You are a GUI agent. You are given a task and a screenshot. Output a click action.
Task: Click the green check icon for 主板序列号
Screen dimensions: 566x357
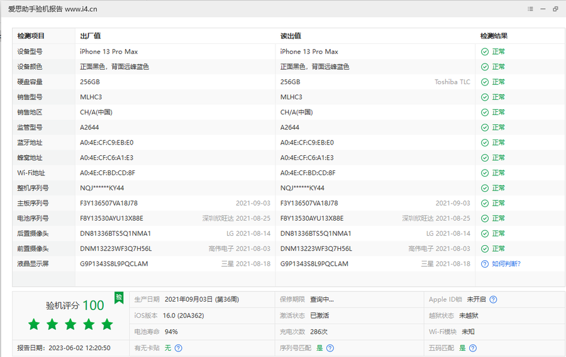pyautogui.click(x=485, y=204)
